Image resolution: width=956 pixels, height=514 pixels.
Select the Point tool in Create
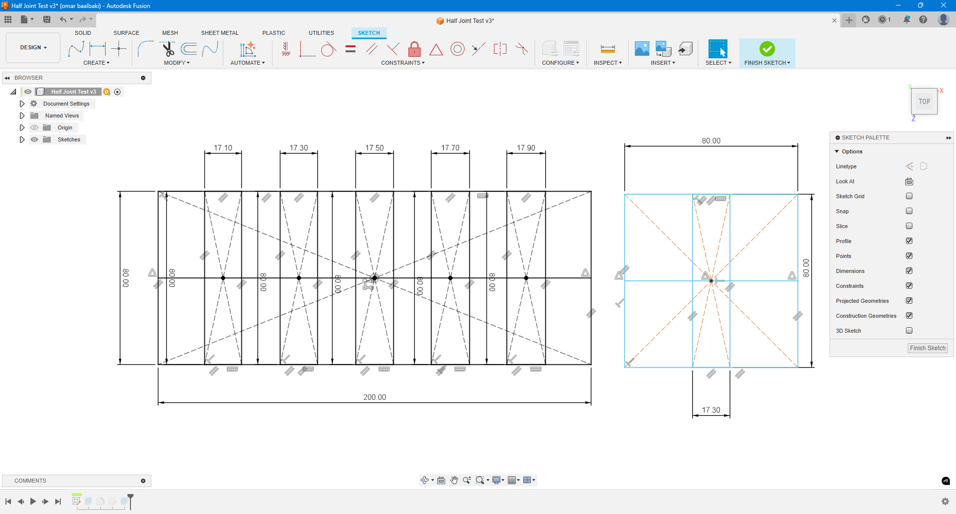119,49
